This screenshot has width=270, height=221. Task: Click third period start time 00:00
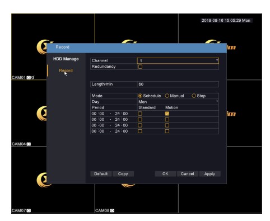point(98,125)
